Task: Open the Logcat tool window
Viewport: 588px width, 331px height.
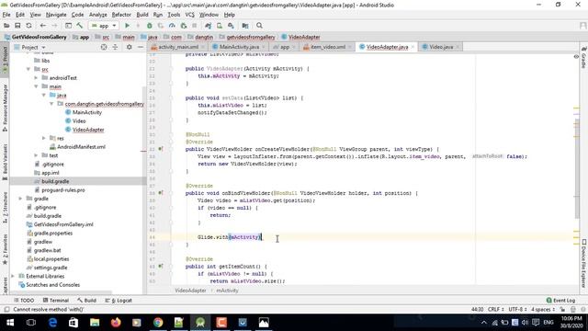Action: (x=119, y=301)
